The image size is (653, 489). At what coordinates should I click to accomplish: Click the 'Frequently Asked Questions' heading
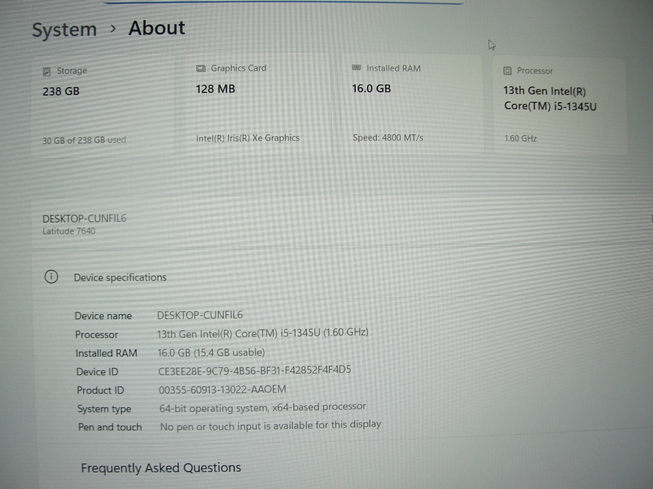[161, 468]
